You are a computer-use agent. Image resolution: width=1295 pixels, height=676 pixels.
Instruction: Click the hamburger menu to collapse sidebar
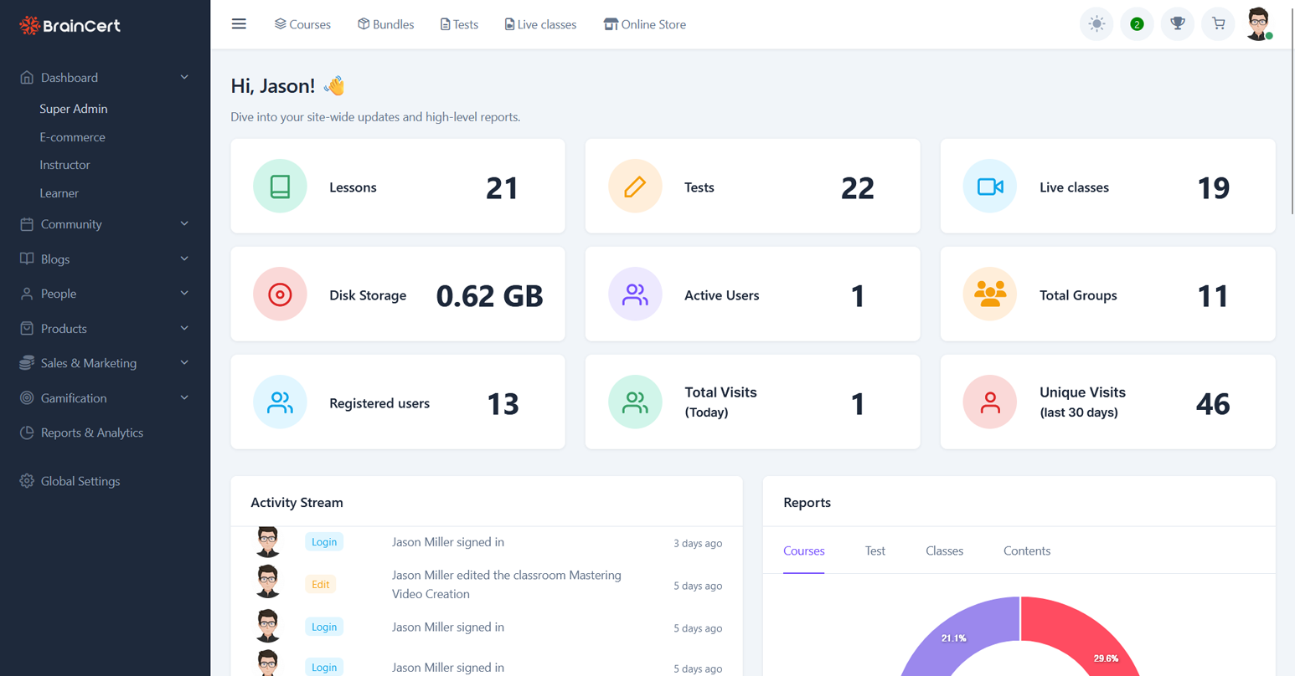[239, 23]
